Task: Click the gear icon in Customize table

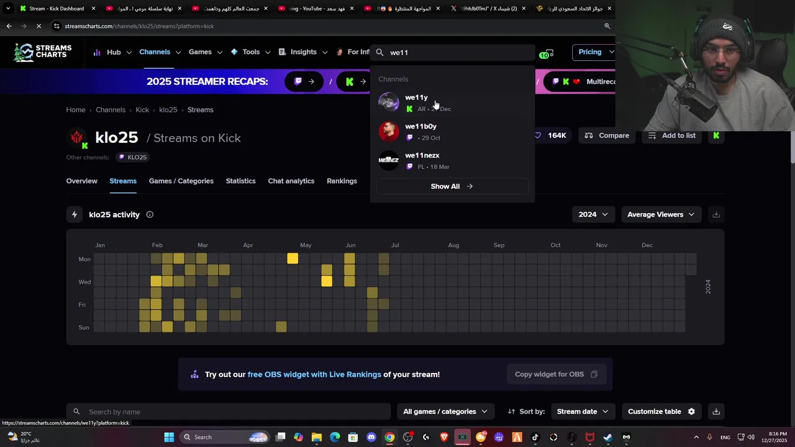Action: click(691, 412)
